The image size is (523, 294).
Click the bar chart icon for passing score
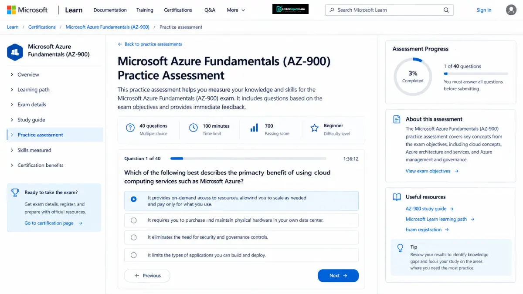pyautogui.click(x=254, y=128)
